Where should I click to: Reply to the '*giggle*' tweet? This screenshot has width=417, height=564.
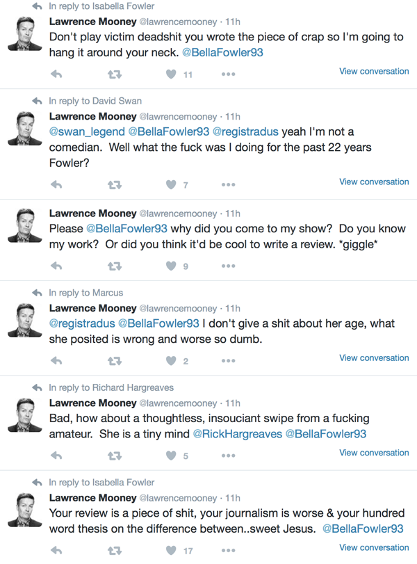click(57, 266)
